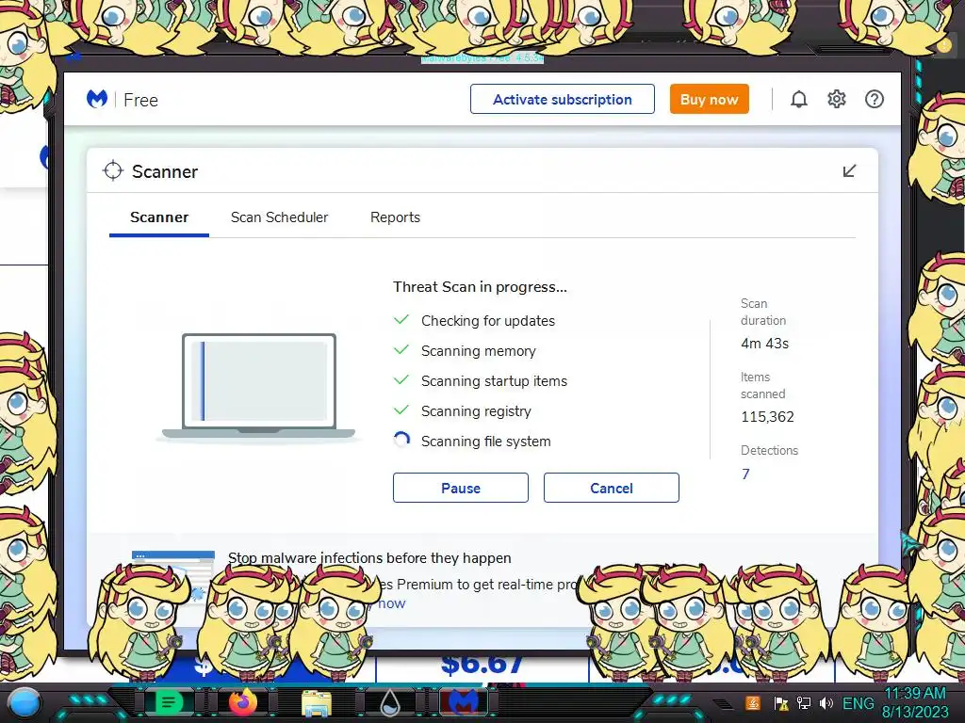Screen dimensions: 965x723
Task: Click the 'Threat Scan in progress...' heading
Action: coord(480,287)
